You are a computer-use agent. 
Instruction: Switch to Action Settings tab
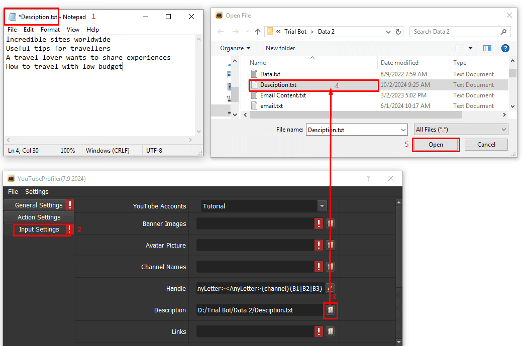[39, 217]
